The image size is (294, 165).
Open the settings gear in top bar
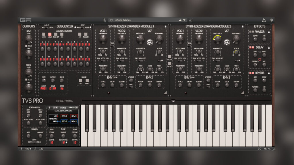click(271, 20)
